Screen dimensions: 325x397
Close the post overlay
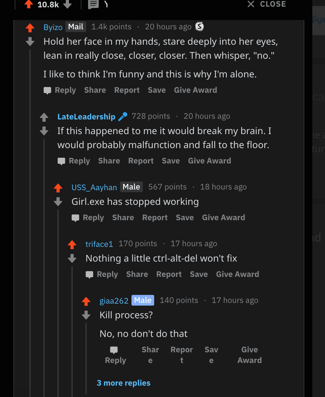pyautogui.click(x=267, y=4)
